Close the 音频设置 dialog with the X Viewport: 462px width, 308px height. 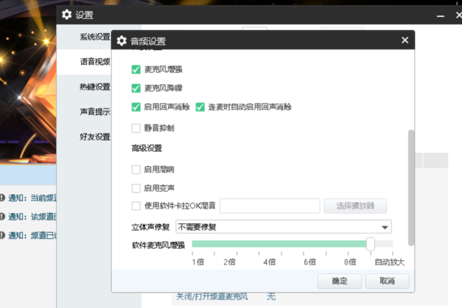405,40
